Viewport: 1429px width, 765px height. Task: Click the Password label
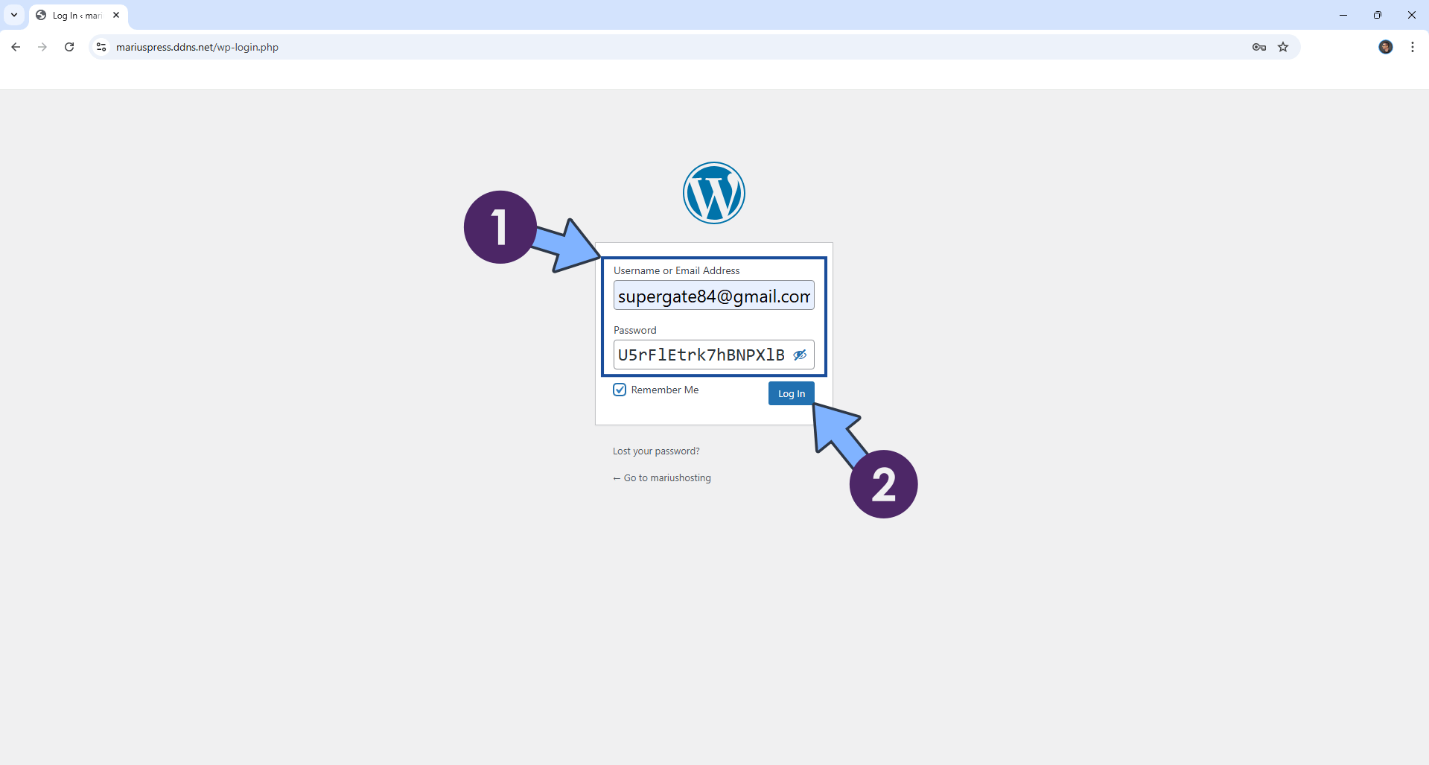tap(634, 330)
